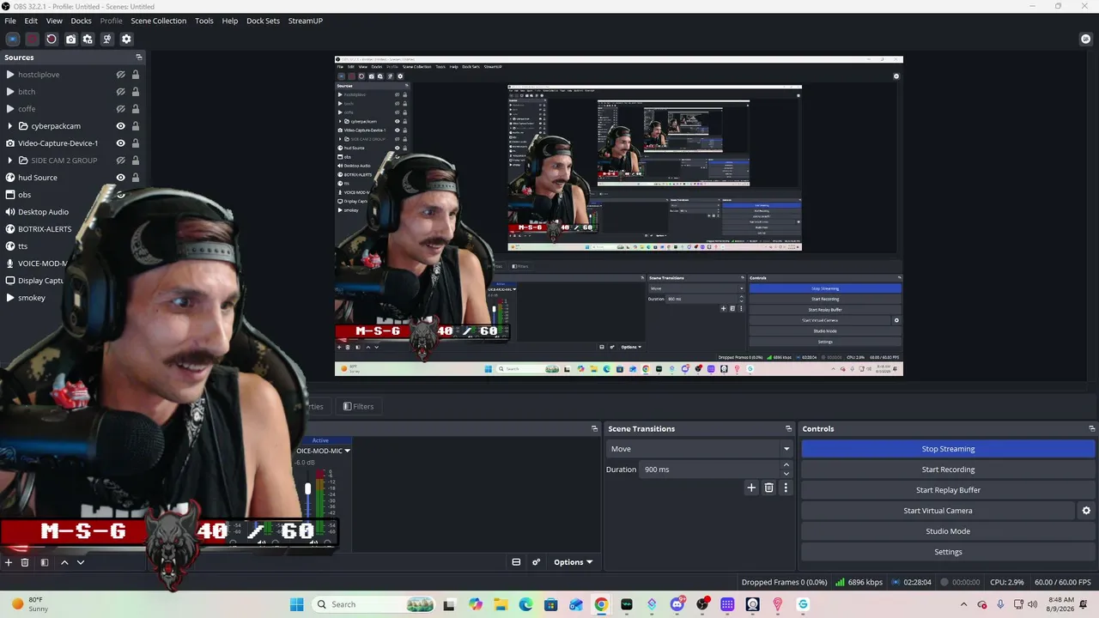Screen dimensions: 1099x618
Task: Open advanced audio properties gears icon
Action: click(x=537, y=562)
